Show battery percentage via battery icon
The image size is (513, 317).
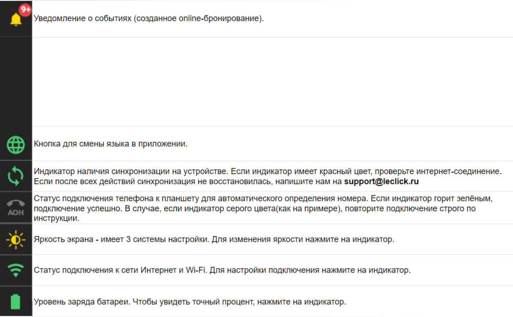coord(16,301)
